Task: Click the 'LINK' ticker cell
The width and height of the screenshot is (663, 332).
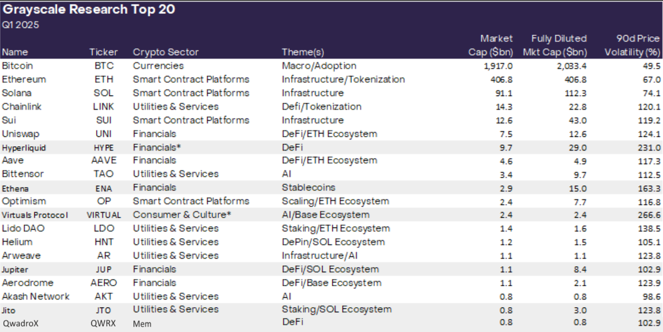Action: pyautogui.click(x=104, y=106)
